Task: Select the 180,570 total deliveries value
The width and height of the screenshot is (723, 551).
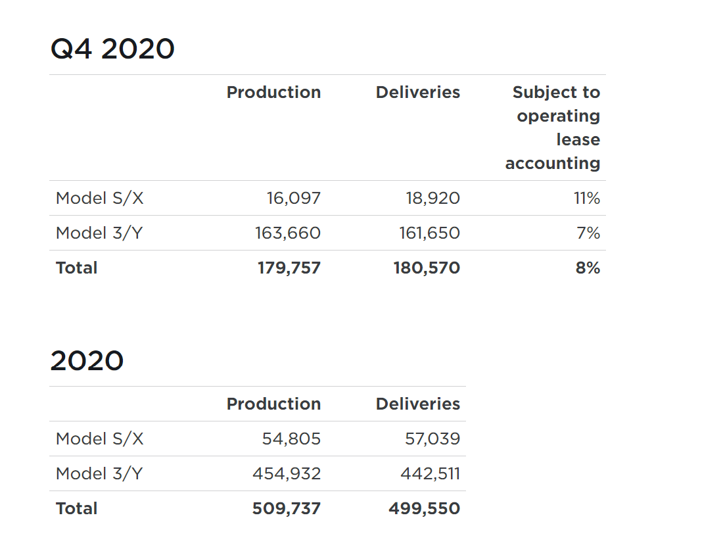Action: coord(427,268)
